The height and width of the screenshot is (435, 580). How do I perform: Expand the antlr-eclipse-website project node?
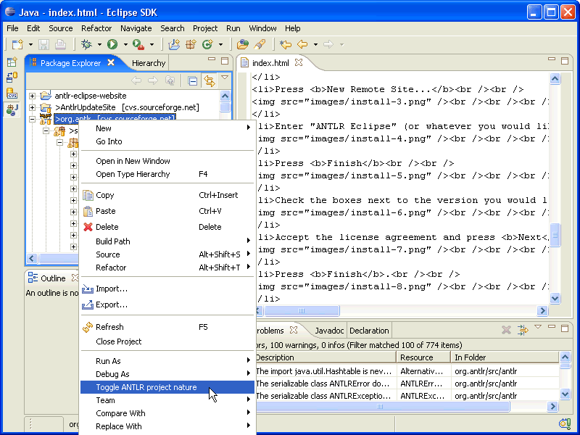coord(32,96)
